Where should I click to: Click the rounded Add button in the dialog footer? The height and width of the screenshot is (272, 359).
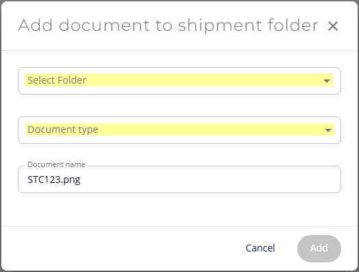[x=319, y=249]
